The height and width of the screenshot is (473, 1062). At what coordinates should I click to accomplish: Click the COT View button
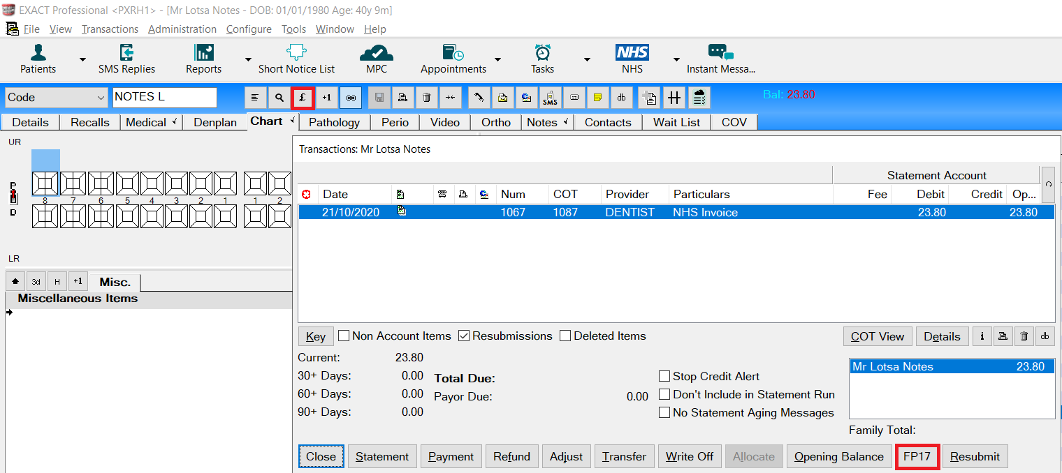[878, 336]
